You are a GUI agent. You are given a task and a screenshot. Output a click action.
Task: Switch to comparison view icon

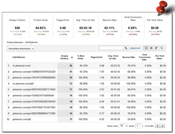162,48
